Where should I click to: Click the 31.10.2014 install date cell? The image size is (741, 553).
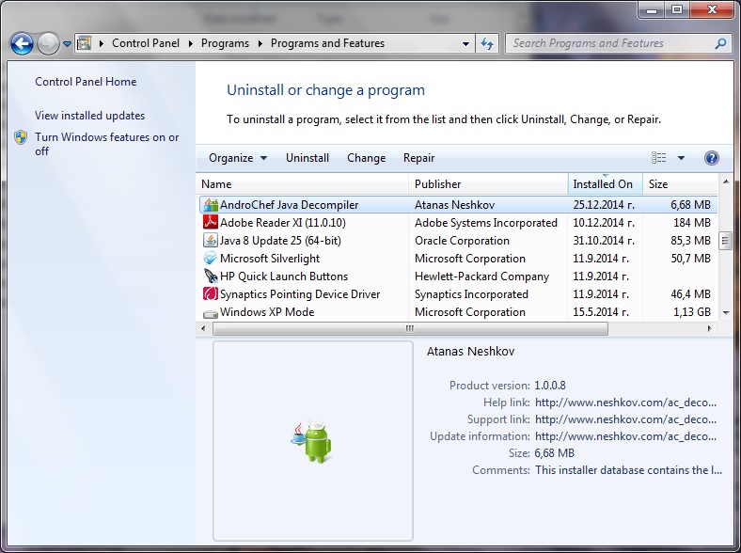point(604,241)
